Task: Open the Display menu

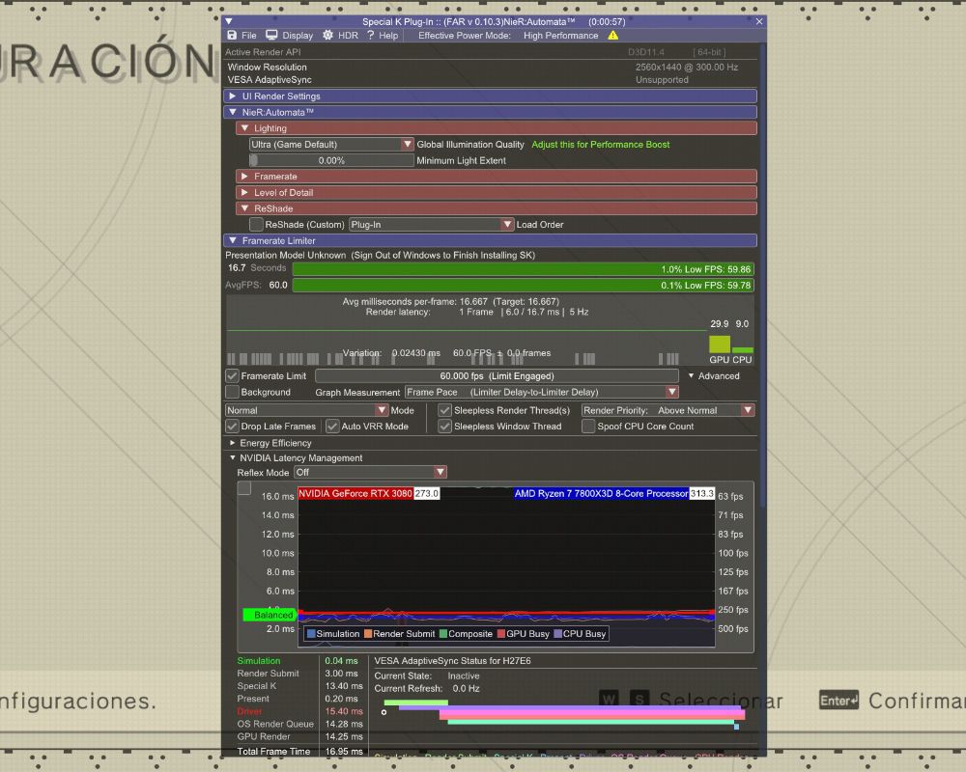Action: pyautogui.click(x=298, y=35)
